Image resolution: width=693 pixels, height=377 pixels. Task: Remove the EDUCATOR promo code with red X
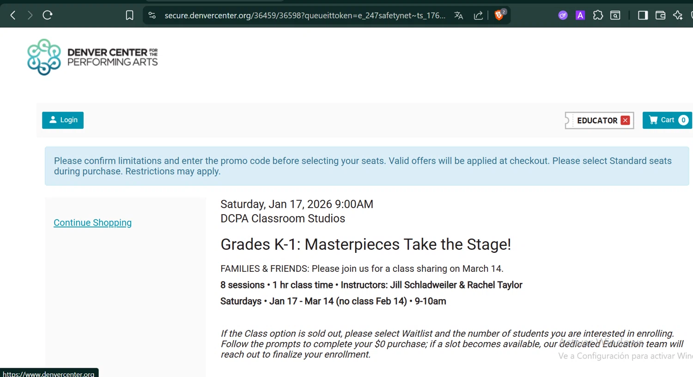pyautogui.click(x=626, y=120)
